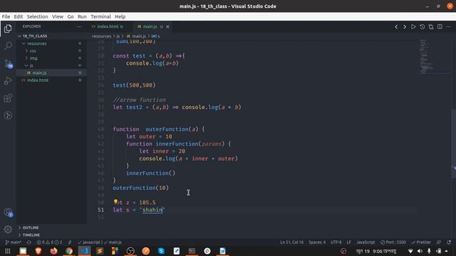
Task: Open the Terminal menu
Action: tap(100, 16)
